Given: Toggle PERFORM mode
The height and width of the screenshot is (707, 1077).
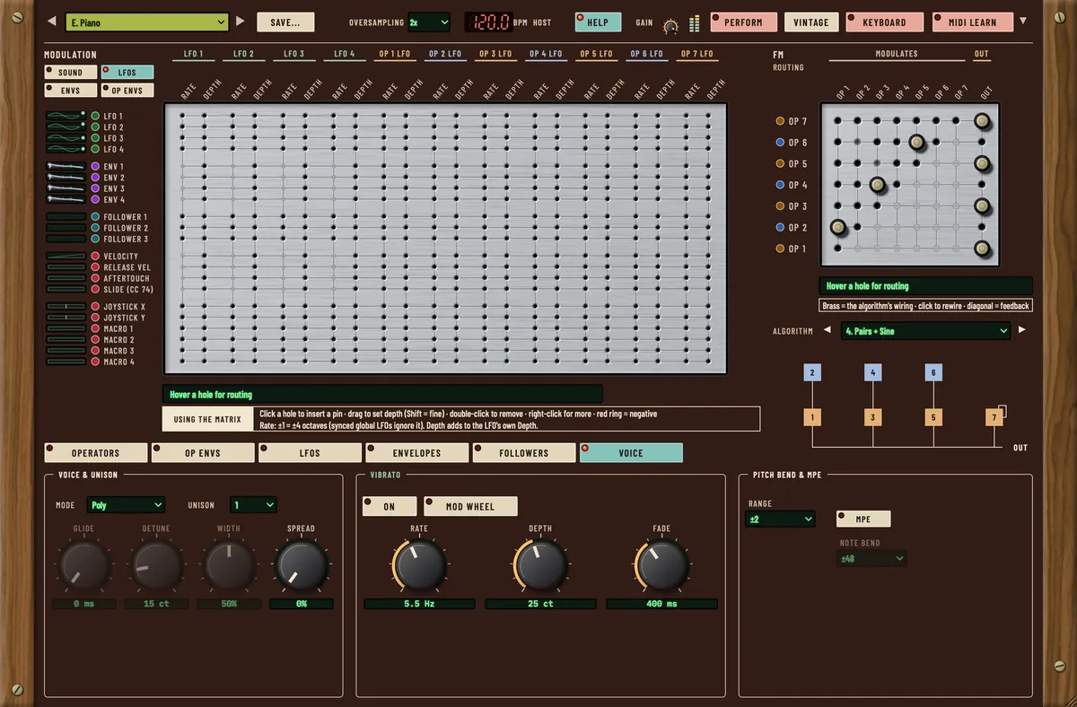Looking at the screenshot, I should point(743,22).
